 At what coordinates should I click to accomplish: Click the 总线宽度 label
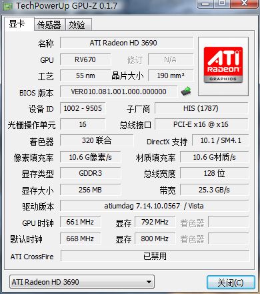[159, 174]
